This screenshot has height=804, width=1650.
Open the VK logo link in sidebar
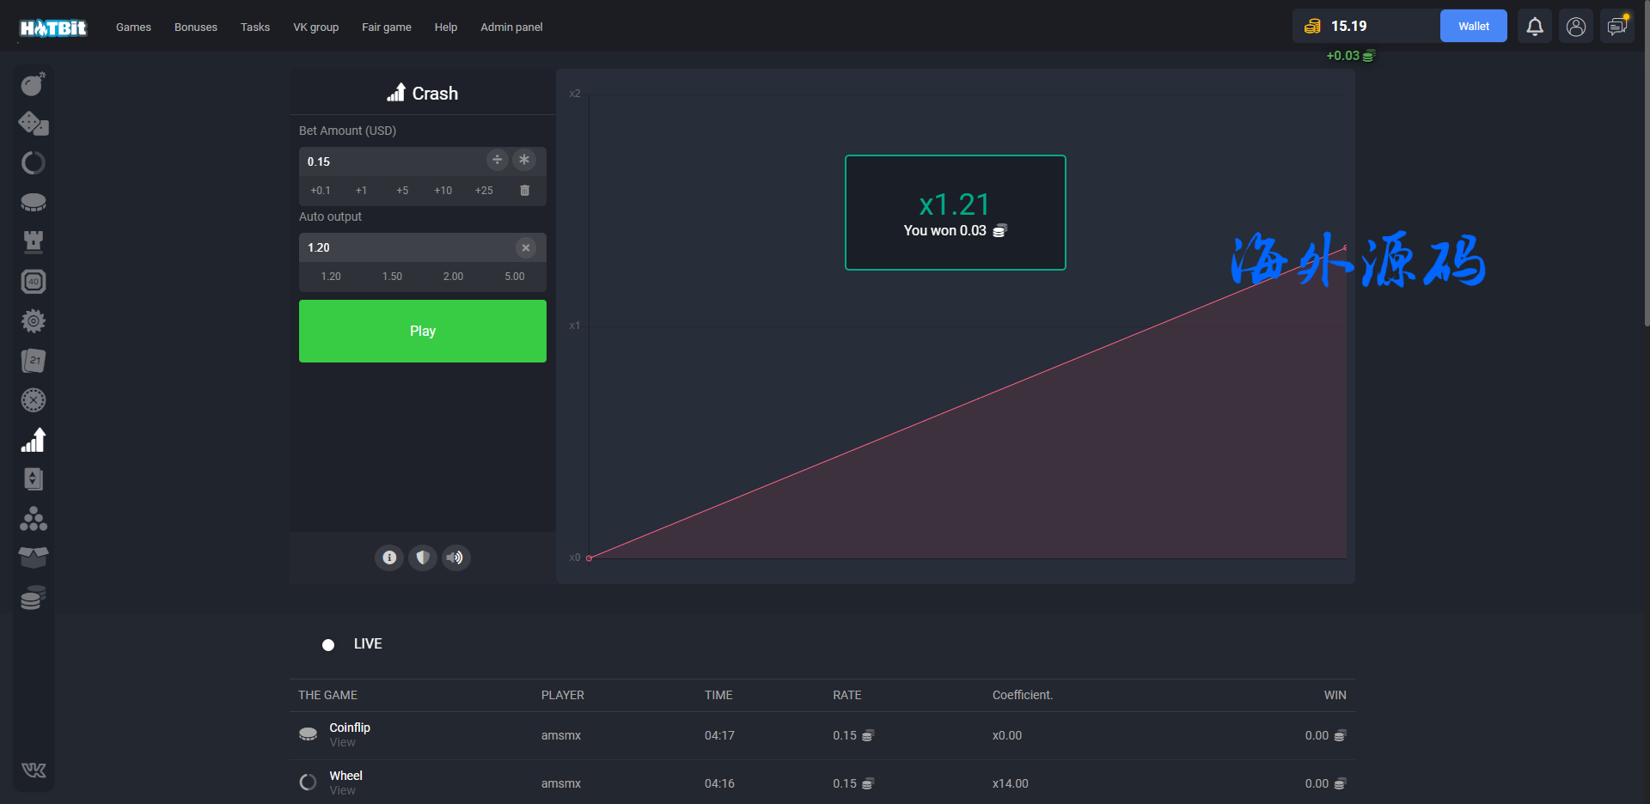click(33, 770)
